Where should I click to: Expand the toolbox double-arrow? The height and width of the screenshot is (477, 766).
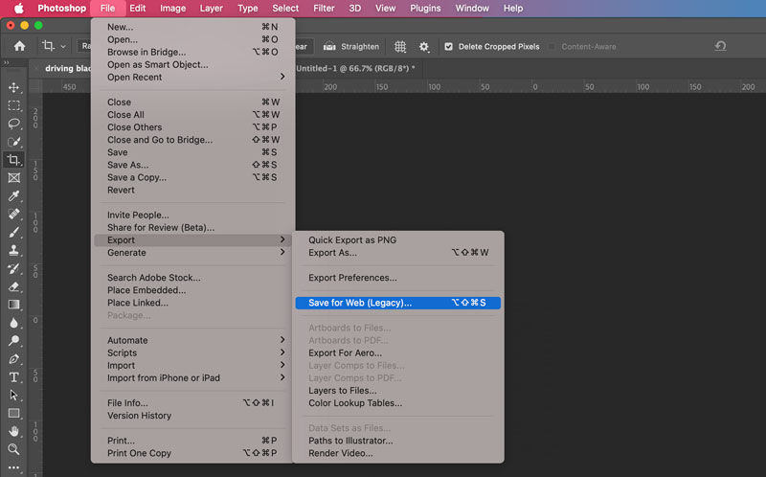point(7,62)
